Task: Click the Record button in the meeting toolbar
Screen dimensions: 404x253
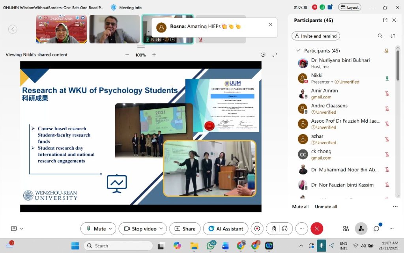Action: pyautogui.click(x=257, y=229)
